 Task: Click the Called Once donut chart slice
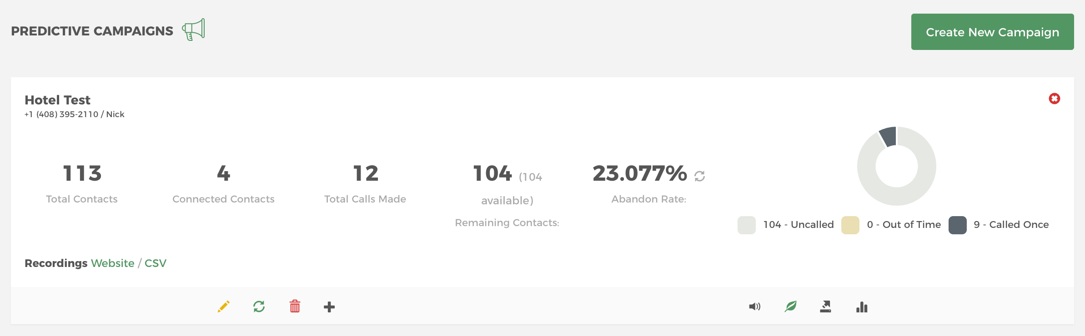pos(889,136)
